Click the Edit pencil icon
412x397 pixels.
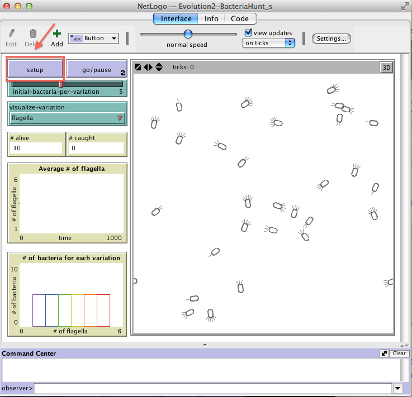coord(12,34)
